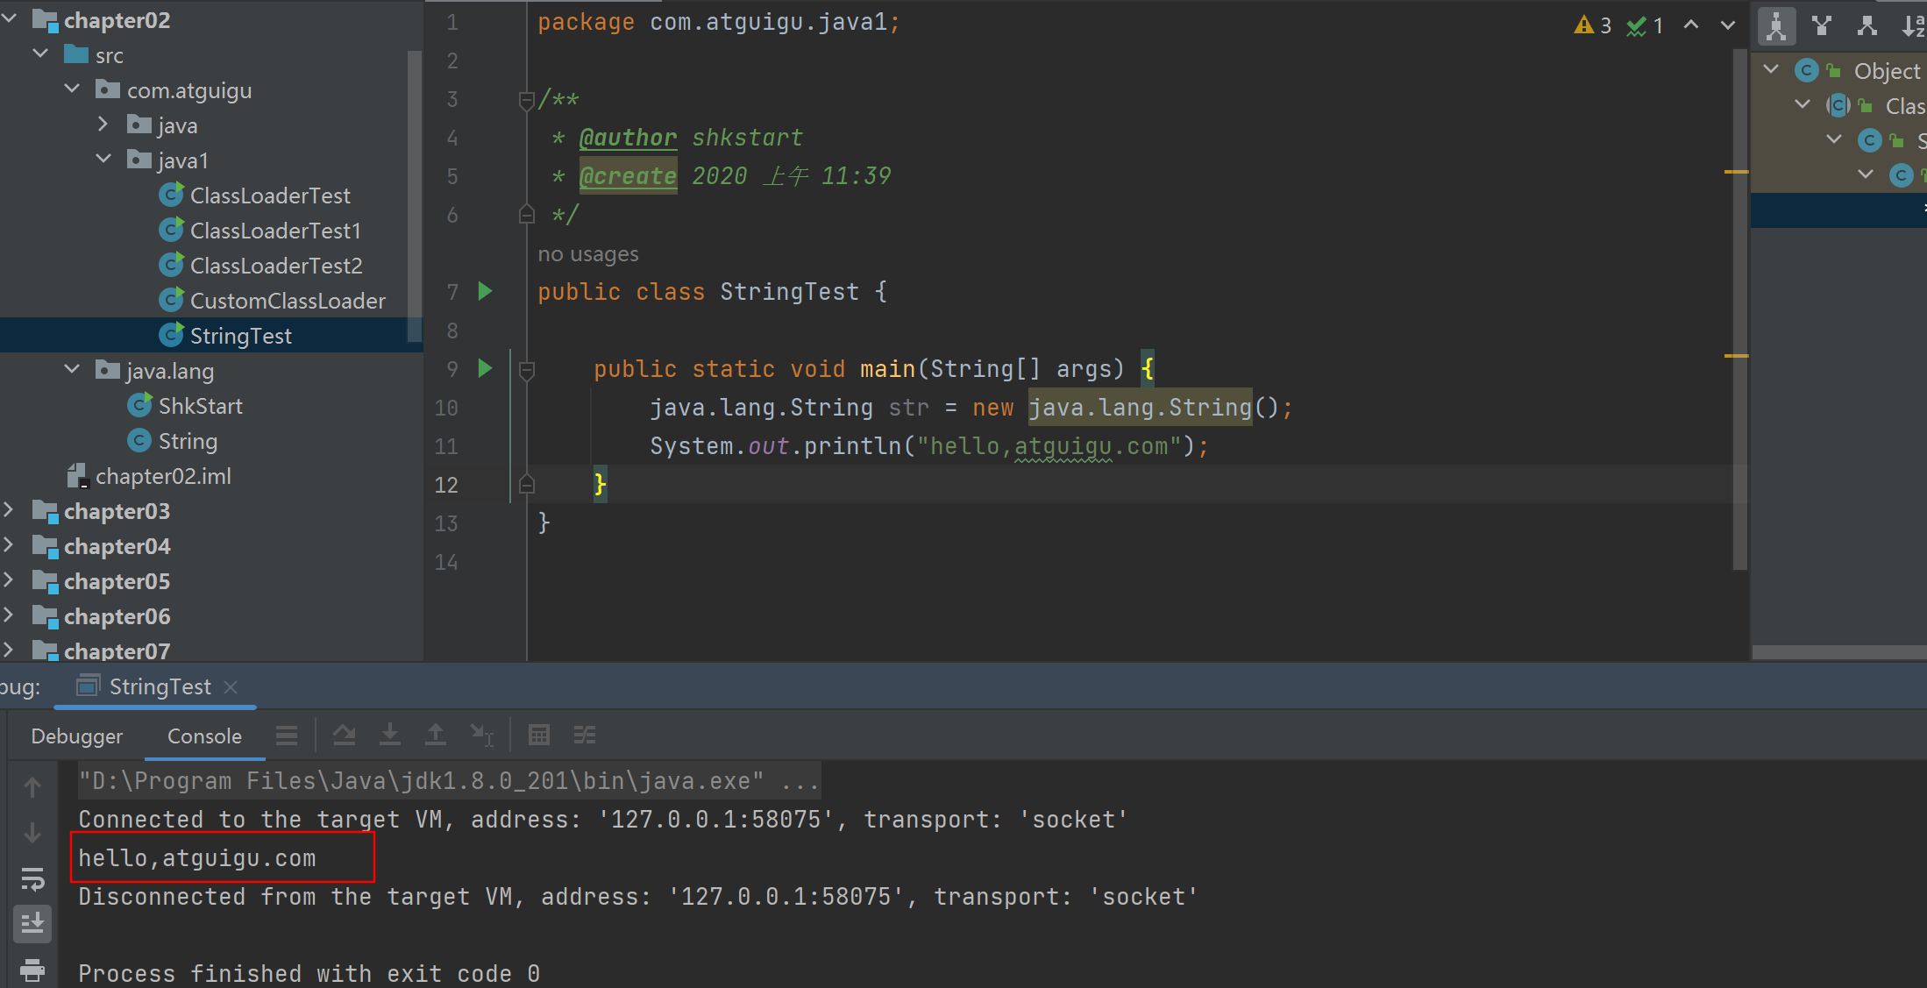1927x988 pixels.
Task: Expand chapter04 module
Action: [9, 544]
